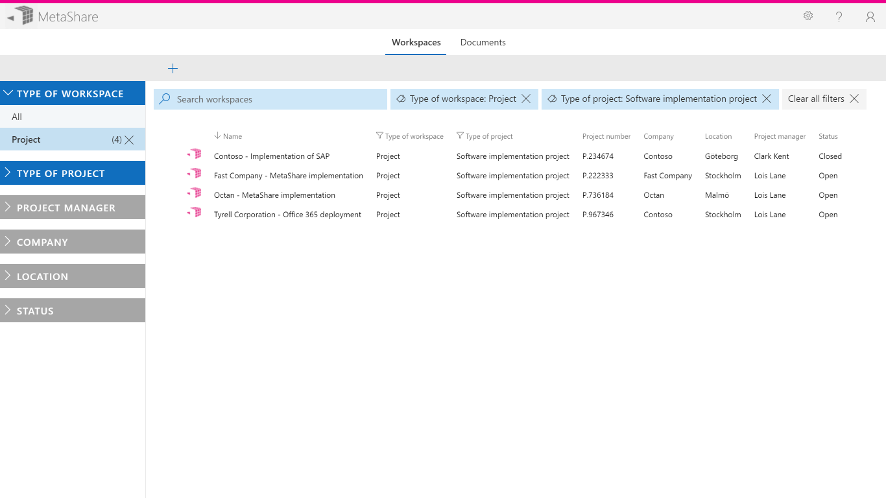Select All under Type of Workspace
Viewport: 886px width, 498px height.
pyautogui.click(x=73, y=117)
